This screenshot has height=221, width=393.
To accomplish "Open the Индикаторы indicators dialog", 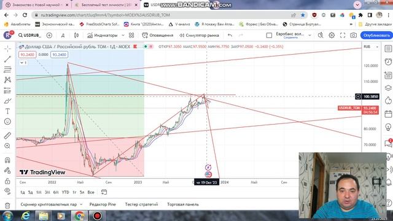I will pyautogui.click(x=103, y=36).
